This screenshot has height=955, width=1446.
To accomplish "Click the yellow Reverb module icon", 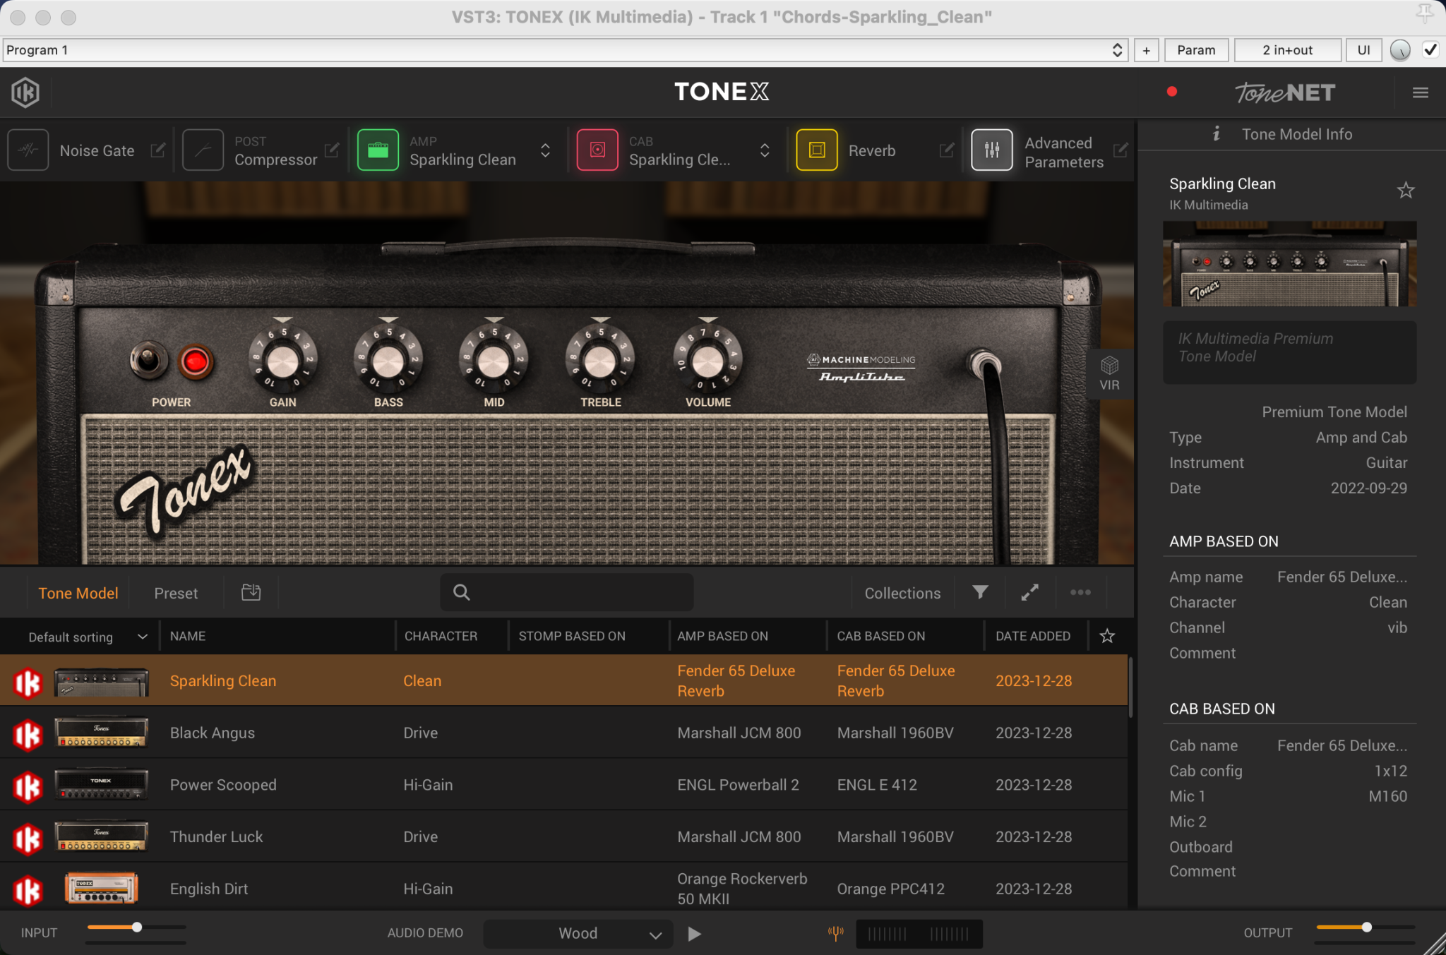I will pos(817,150).
